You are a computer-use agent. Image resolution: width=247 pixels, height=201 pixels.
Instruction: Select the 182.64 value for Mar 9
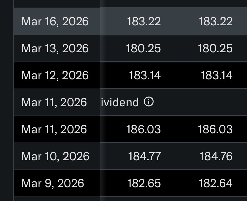[215, 183]
